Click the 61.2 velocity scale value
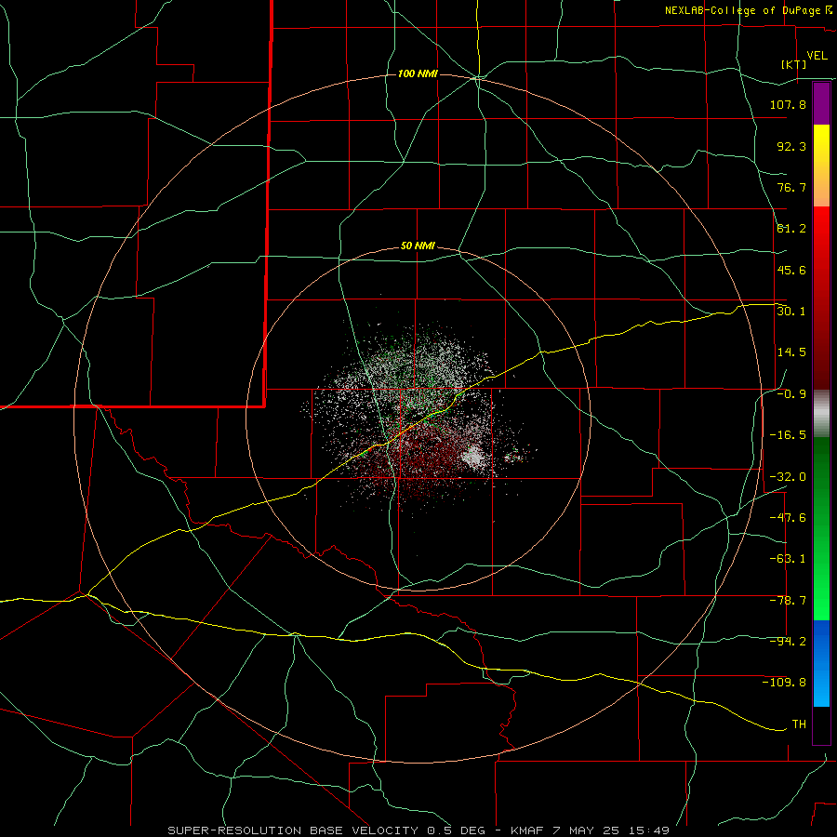 (x=791, y=229)
